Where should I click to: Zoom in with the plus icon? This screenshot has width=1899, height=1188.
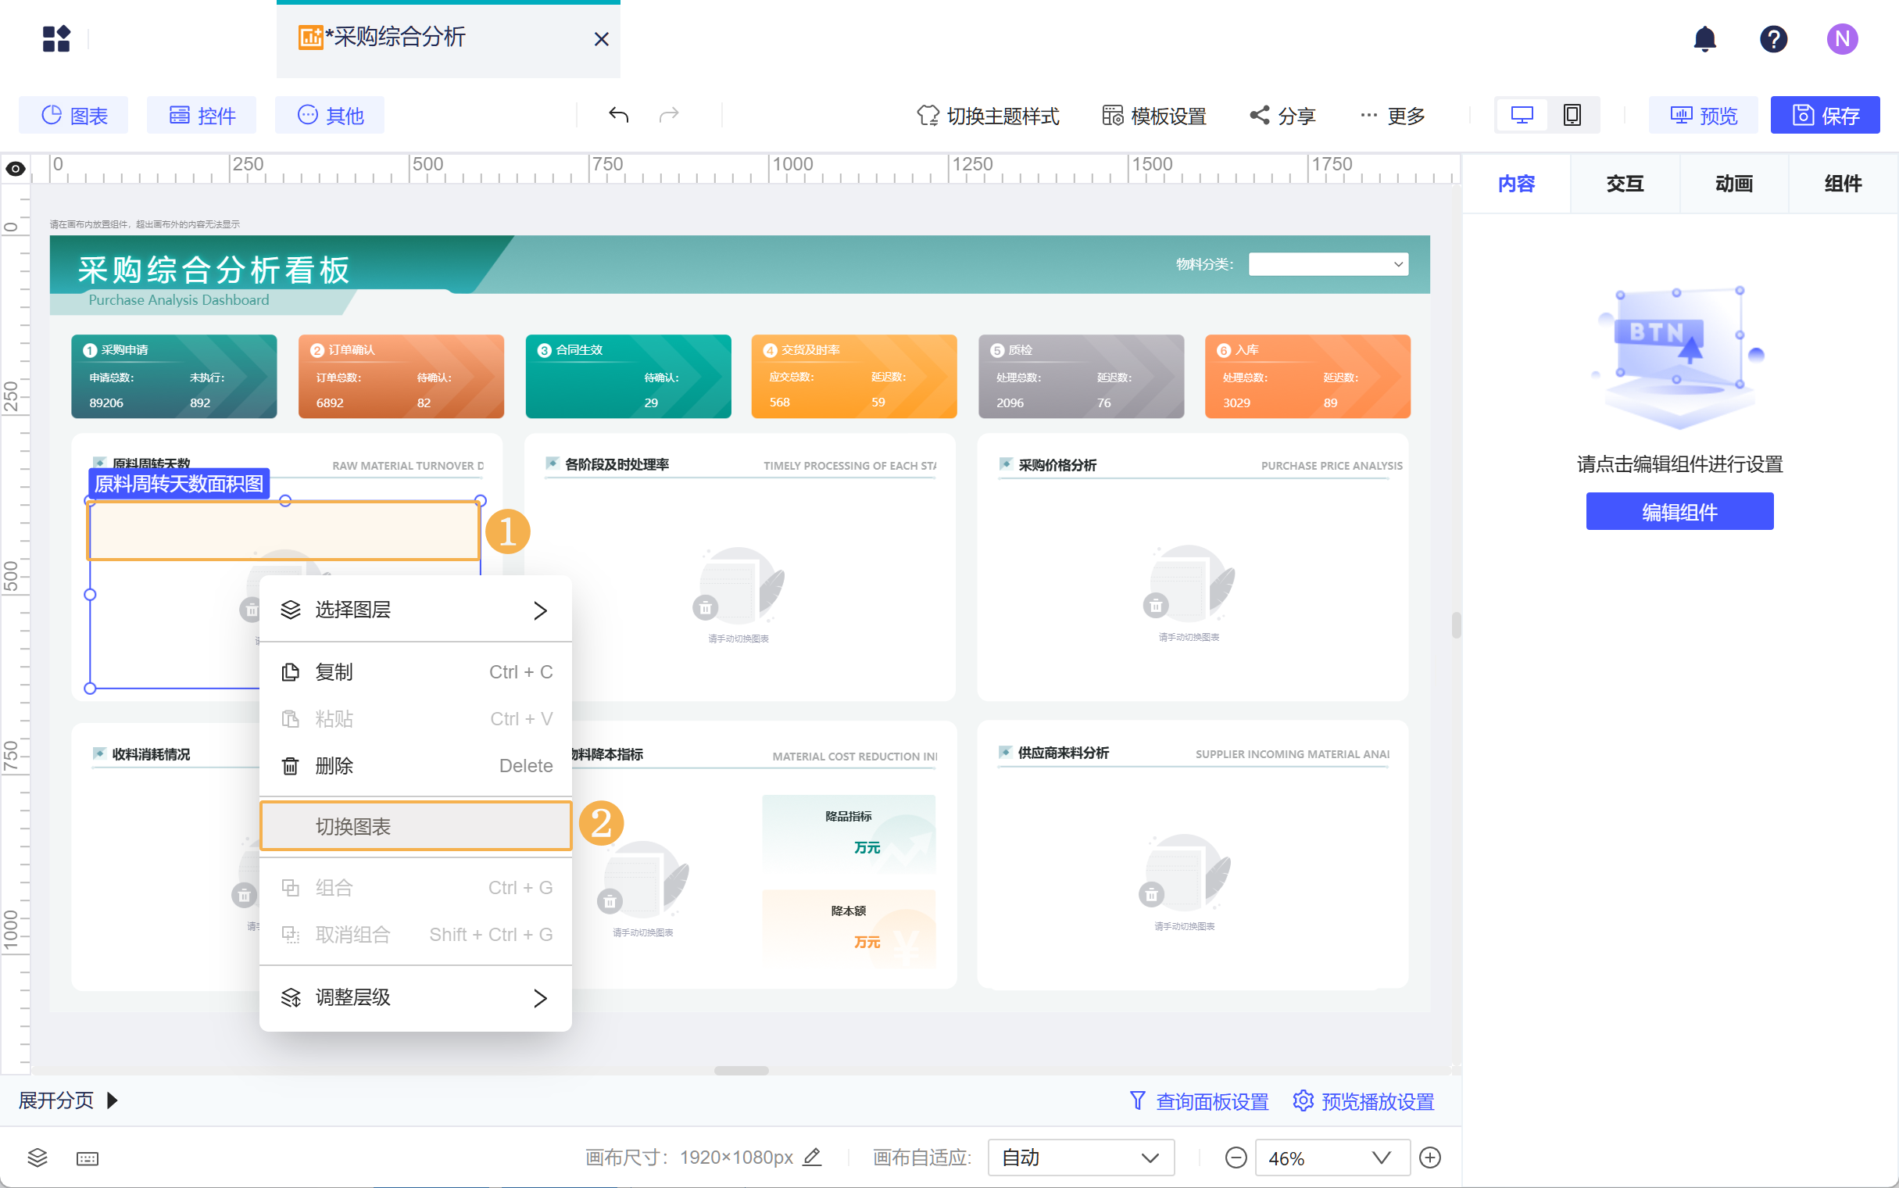1430,1158
